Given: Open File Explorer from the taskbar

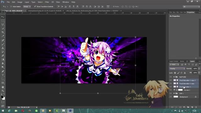Looking at the screenshot, I should coord(16,111).
